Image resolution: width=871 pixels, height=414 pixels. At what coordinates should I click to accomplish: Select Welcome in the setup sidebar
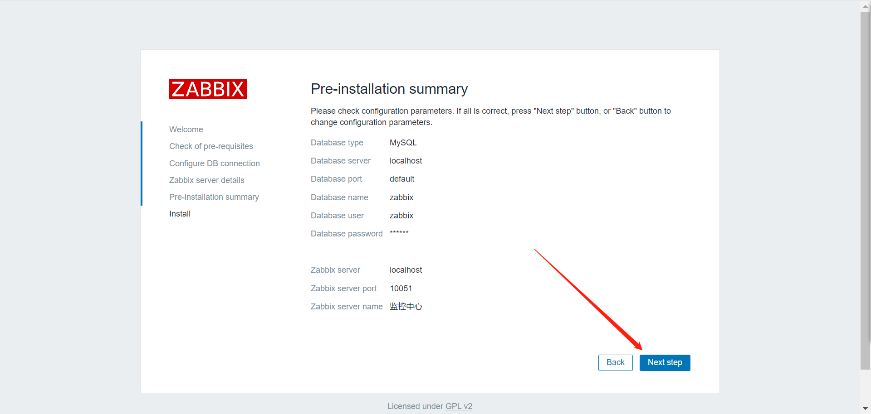[186, 130]
